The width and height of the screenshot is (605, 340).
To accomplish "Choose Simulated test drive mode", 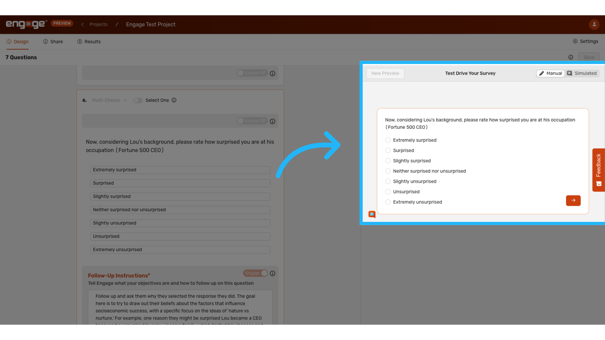I will 582,73.
